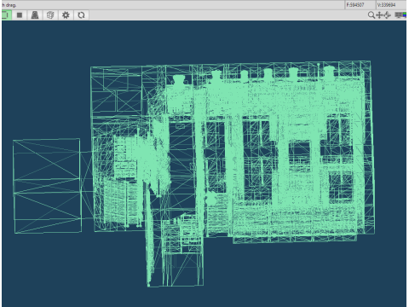The image size is (409, 307).
Task: Reset the view with circular arrows icon
Action: (x=81, y=15)
